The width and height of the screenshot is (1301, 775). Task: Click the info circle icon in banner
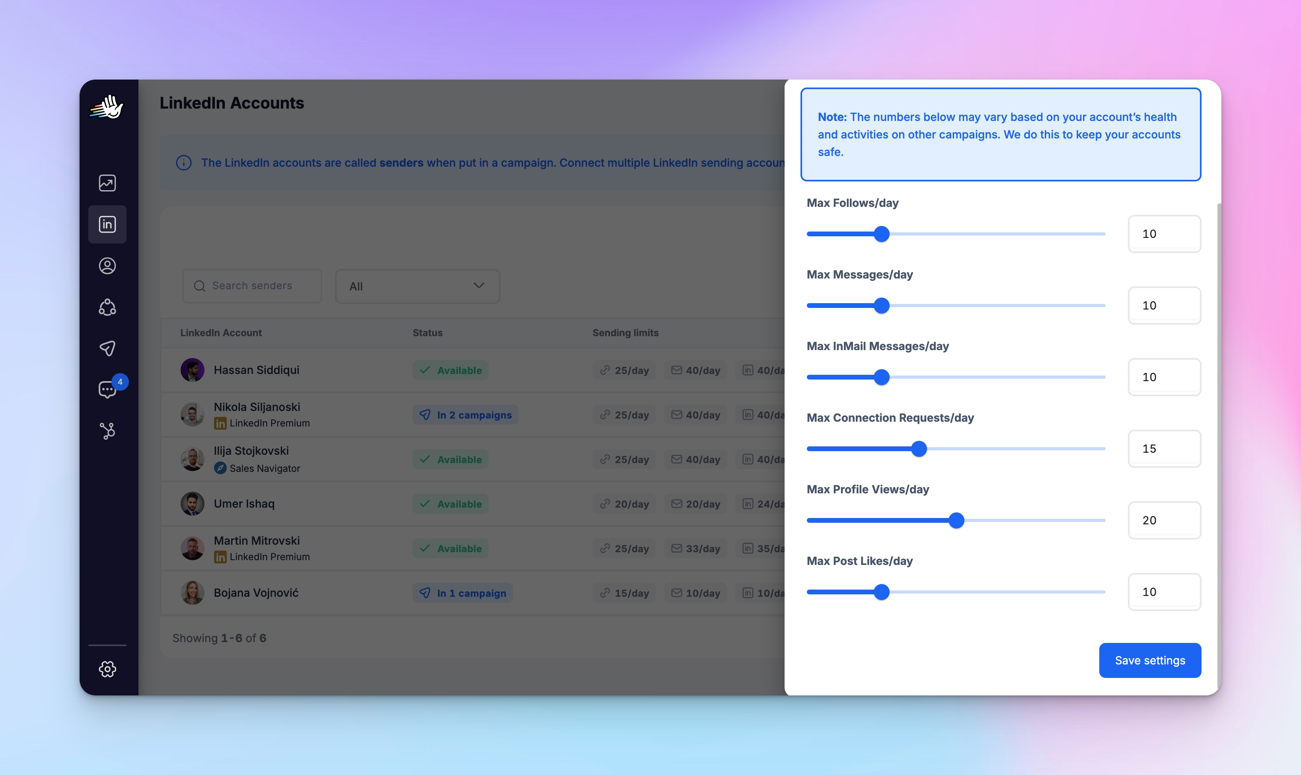tap(183, 163)
